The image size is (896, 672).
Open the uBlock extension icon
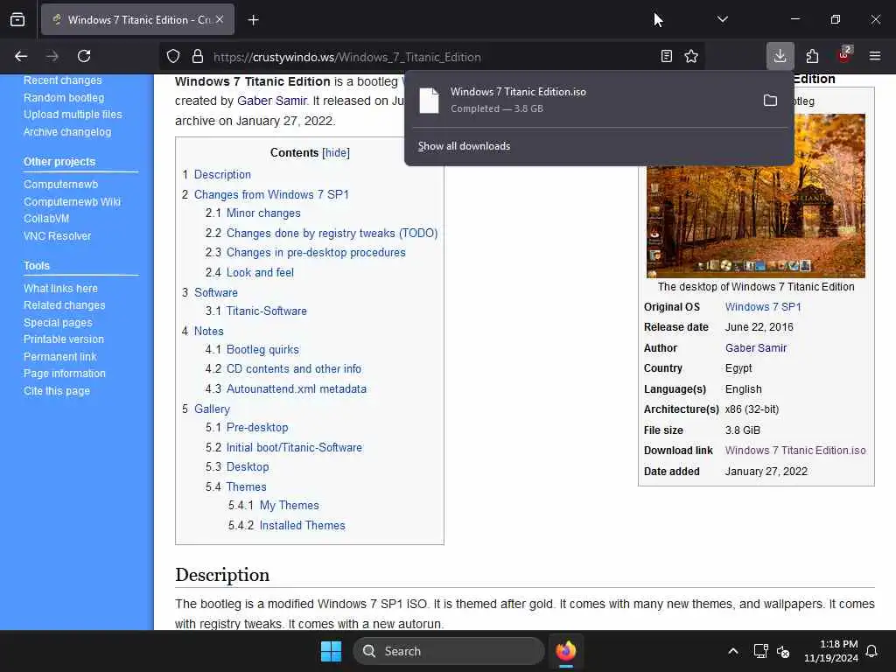pyautogui.click(x=844, y=55)
